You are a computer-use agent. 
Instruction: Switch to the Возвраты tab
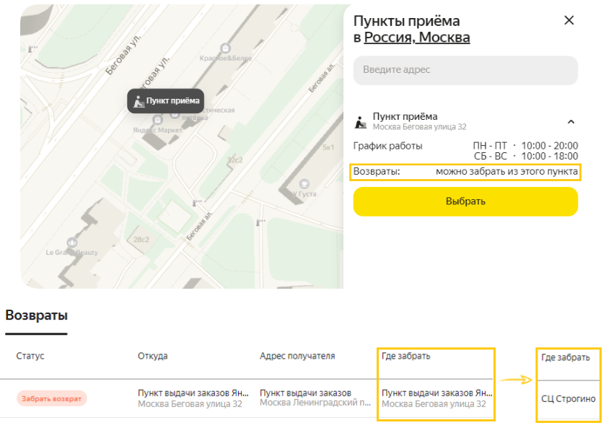pos(36,315)
